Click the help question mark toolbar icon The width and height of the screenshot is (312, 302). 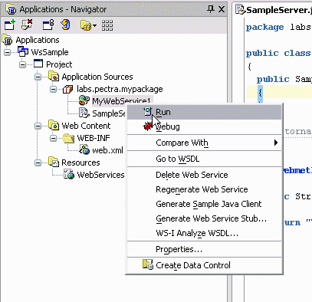65,25
